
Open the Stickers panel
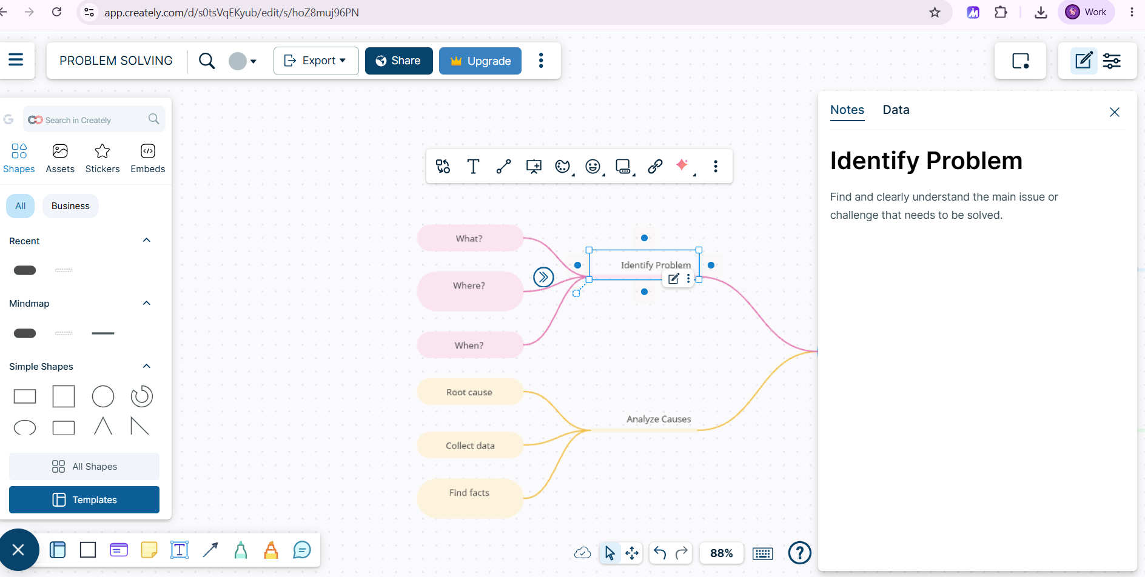[x=102, y=158]
